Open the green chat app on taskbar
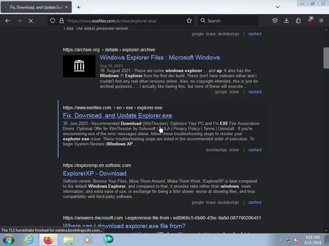 tap(108, 239)
